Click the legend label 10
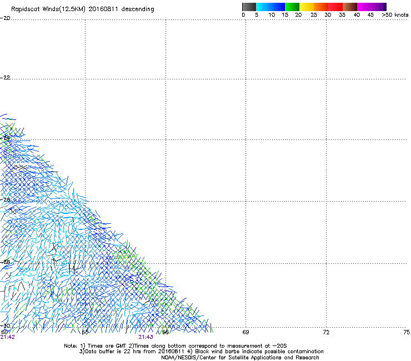This screenshot has width=411, height=361. 272,15
